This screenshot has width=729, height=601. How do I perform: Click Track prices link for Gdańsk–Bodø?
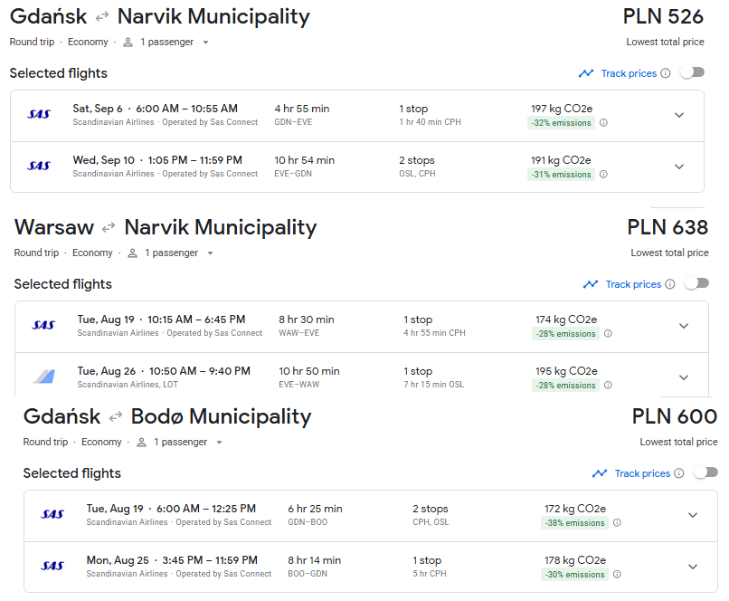tap(642, 473)
